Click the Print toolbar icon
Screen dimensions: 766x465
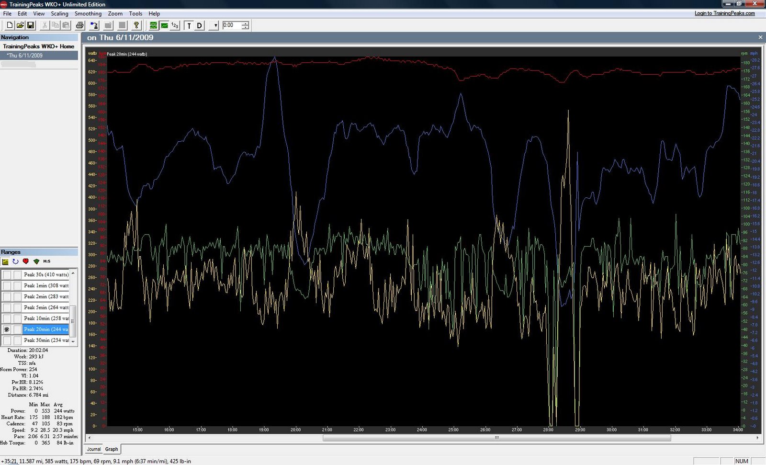pyautogui.click(x=80, y=25)
